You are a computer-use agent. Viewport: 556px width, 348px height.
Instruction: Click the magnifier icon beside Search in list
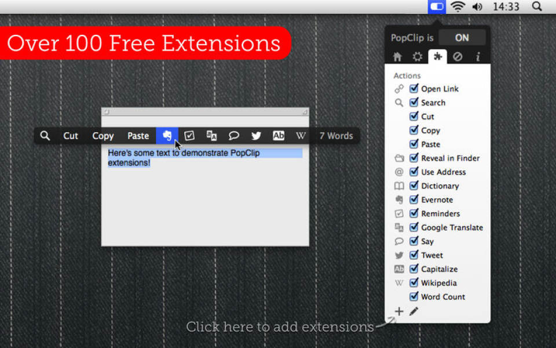pyautogui.click(x=399, y=103)
